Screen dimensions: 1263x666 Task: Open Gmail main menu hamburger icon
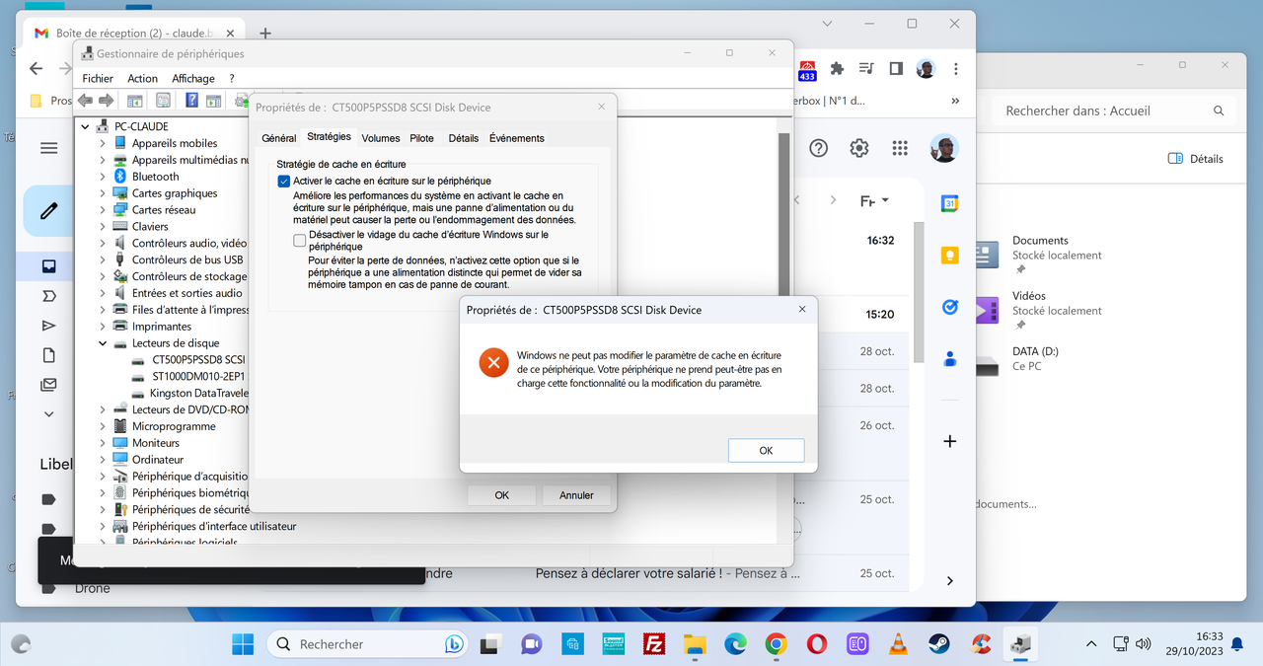pyautogui.click(x=48, y=148)
